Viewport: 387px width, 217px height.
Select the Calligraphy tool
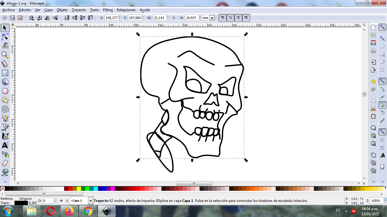click(x=5, y=136)
